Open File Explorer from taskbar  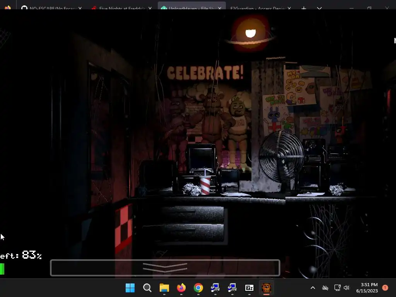[164, 288]
